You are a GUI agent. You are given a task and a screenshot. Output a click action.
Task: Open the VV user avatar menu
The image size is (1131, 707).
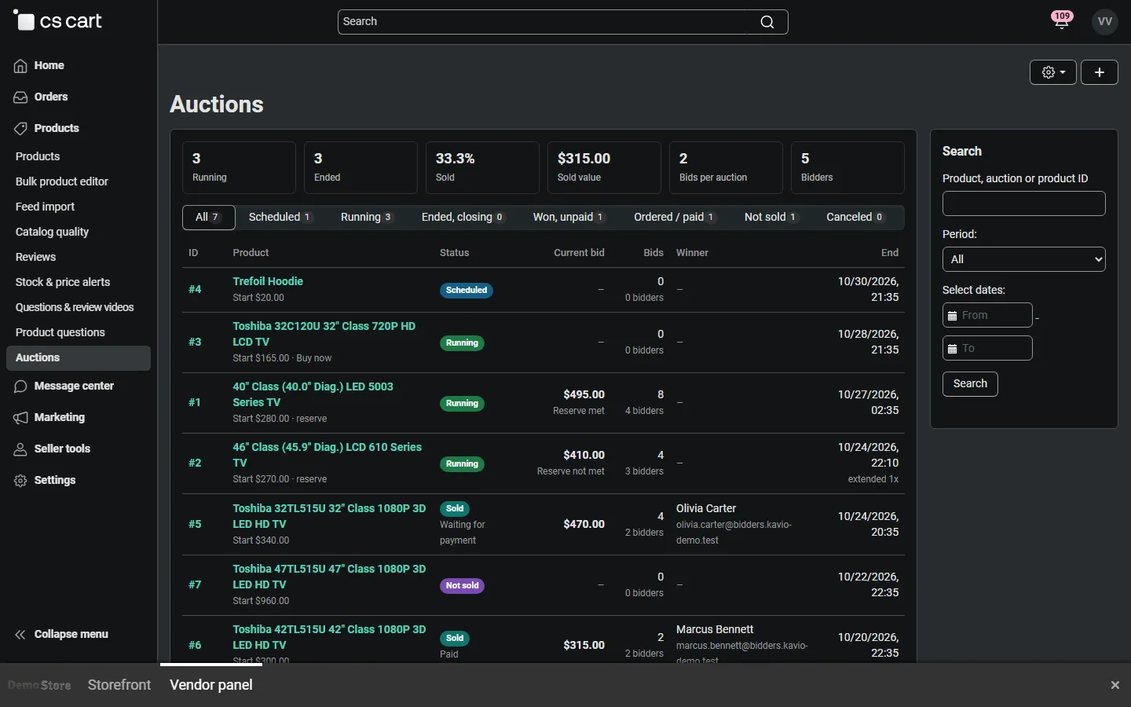tap(1105, 21)
